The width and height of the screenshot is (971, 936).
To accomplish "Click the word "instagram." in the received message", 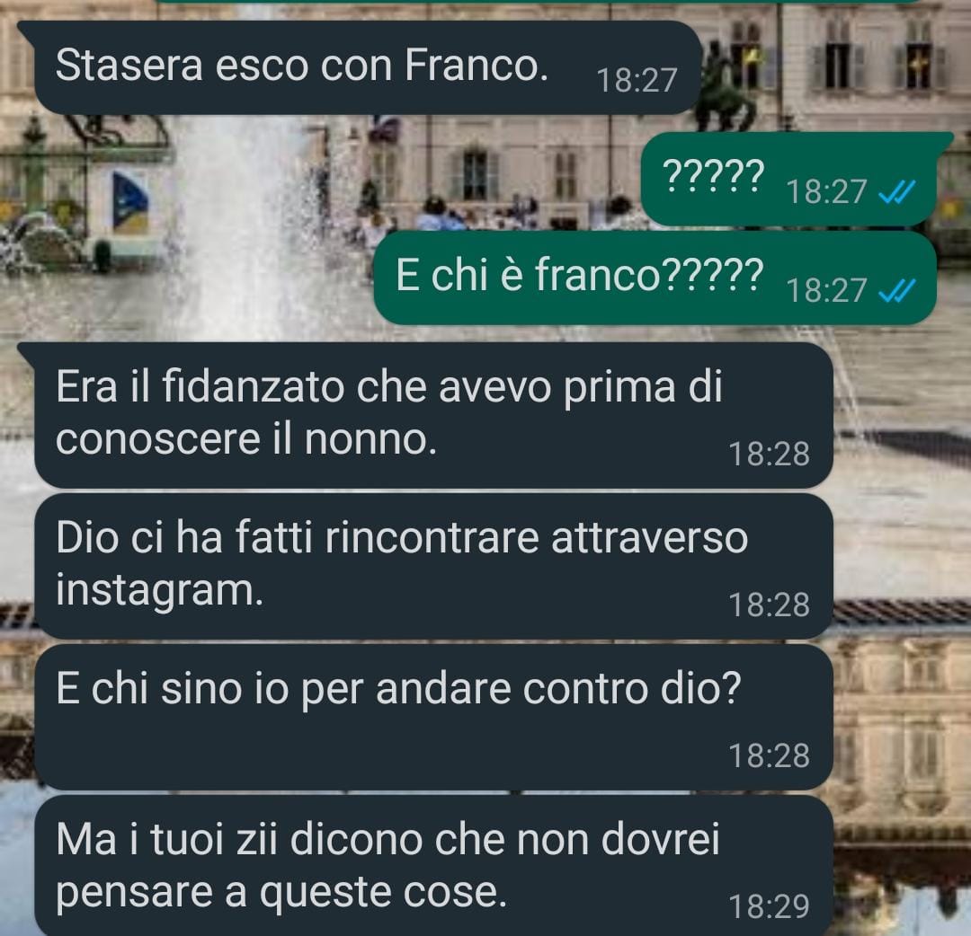I will click(160, 591).
